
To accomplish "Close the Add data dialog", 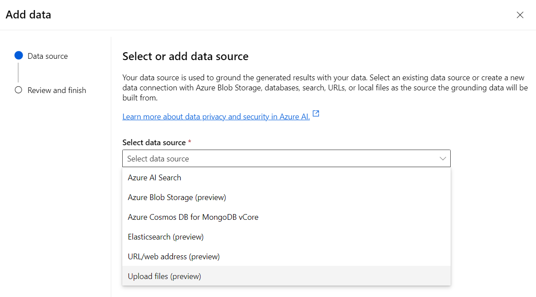I will [x=520, y=15].
